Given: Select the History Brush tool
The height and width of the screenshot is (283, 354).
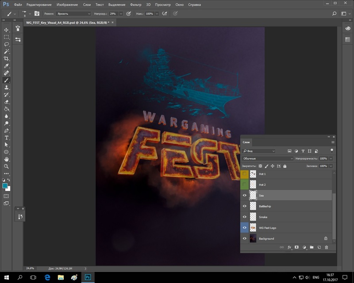Looking at the screenshot, I should click(6, 95).
